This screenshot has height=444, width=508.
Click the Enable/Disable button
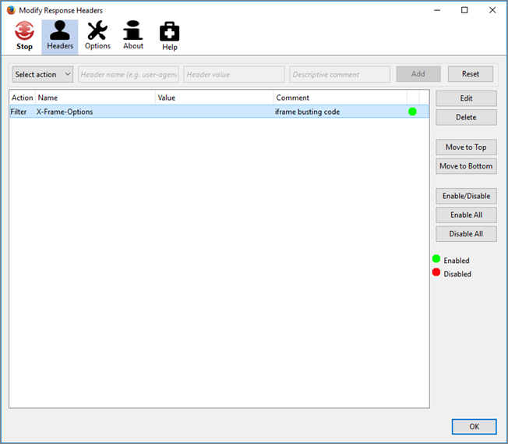coord(466,196)
